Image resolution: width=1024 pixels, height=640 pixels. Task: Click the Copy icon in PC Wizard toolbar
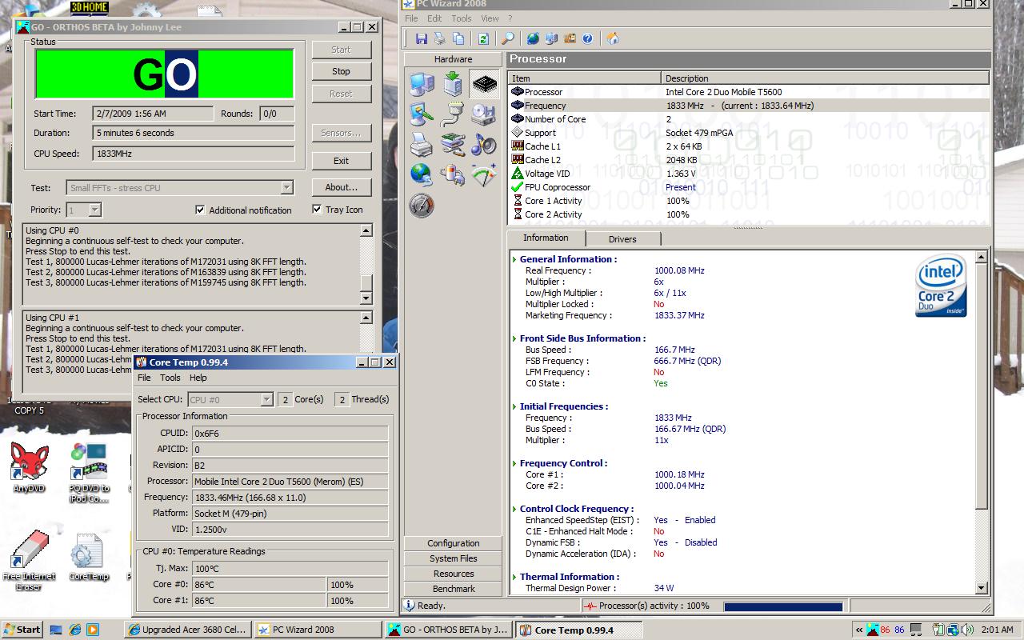tap(458, 38)
